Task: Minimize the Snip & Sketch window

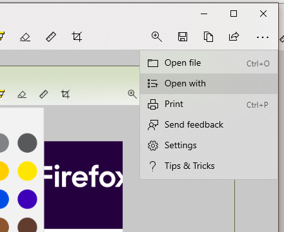Action: pyautogui.click(x=204, y=14)
